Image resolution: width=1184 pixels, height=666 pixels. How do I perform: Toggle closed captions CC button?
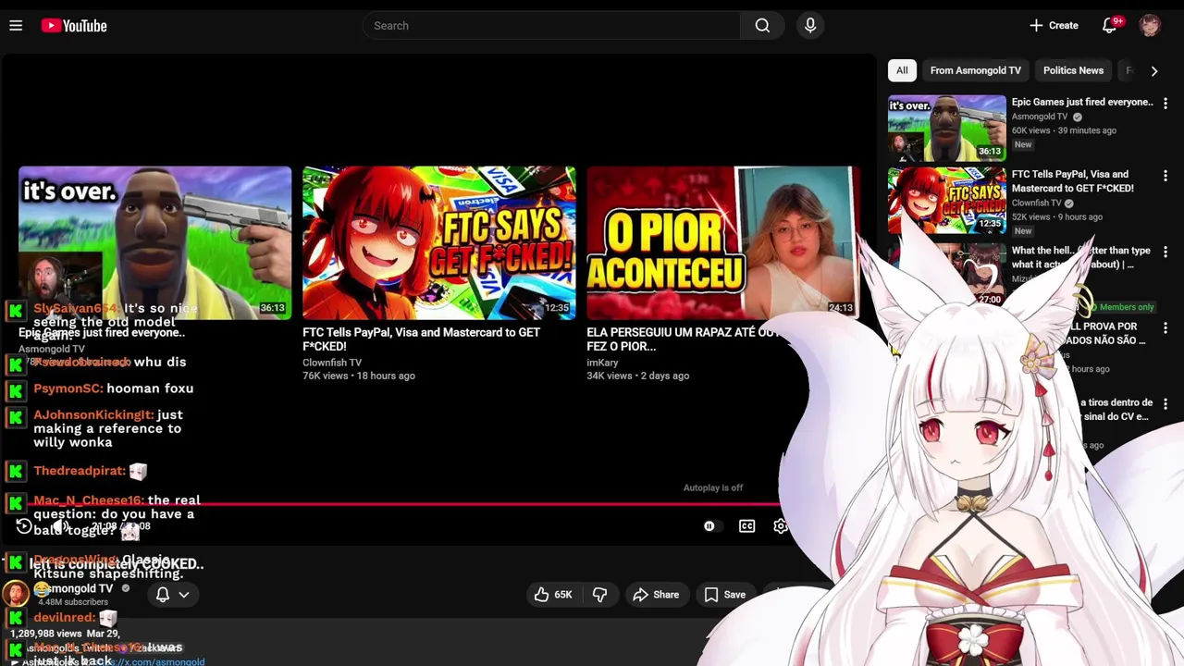(747, 526)
